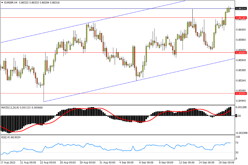Select the red 0.85659 price level label
Viewport: 248px width, 165px height.
(241, 53)
